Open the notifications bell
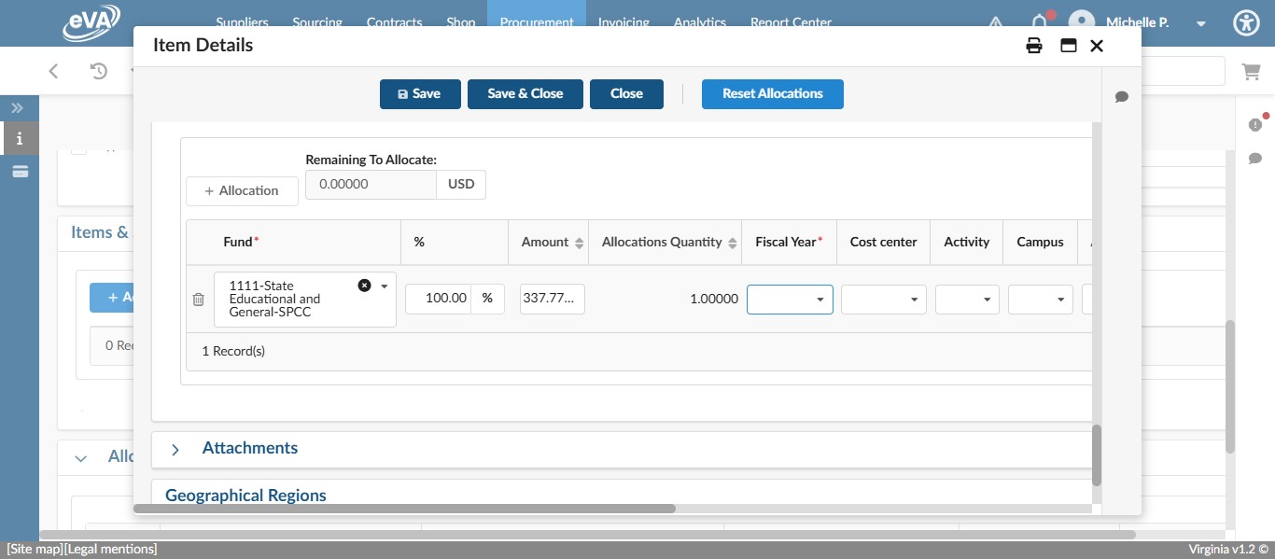Image resolution: width=1275 pixels, height=559 pixels. point(1039,22)
